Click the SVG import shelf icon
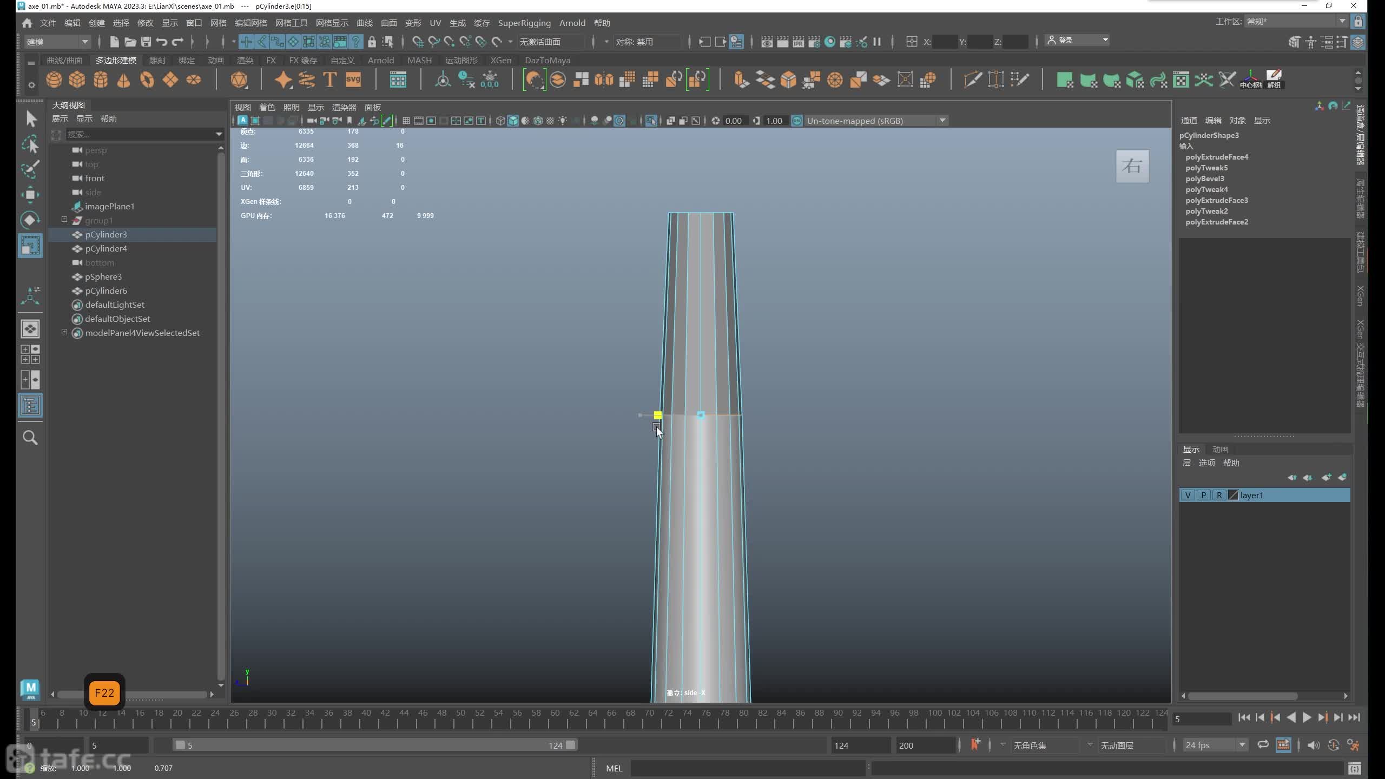This screenshot has width=1385, height=779. tap(353, 80)
